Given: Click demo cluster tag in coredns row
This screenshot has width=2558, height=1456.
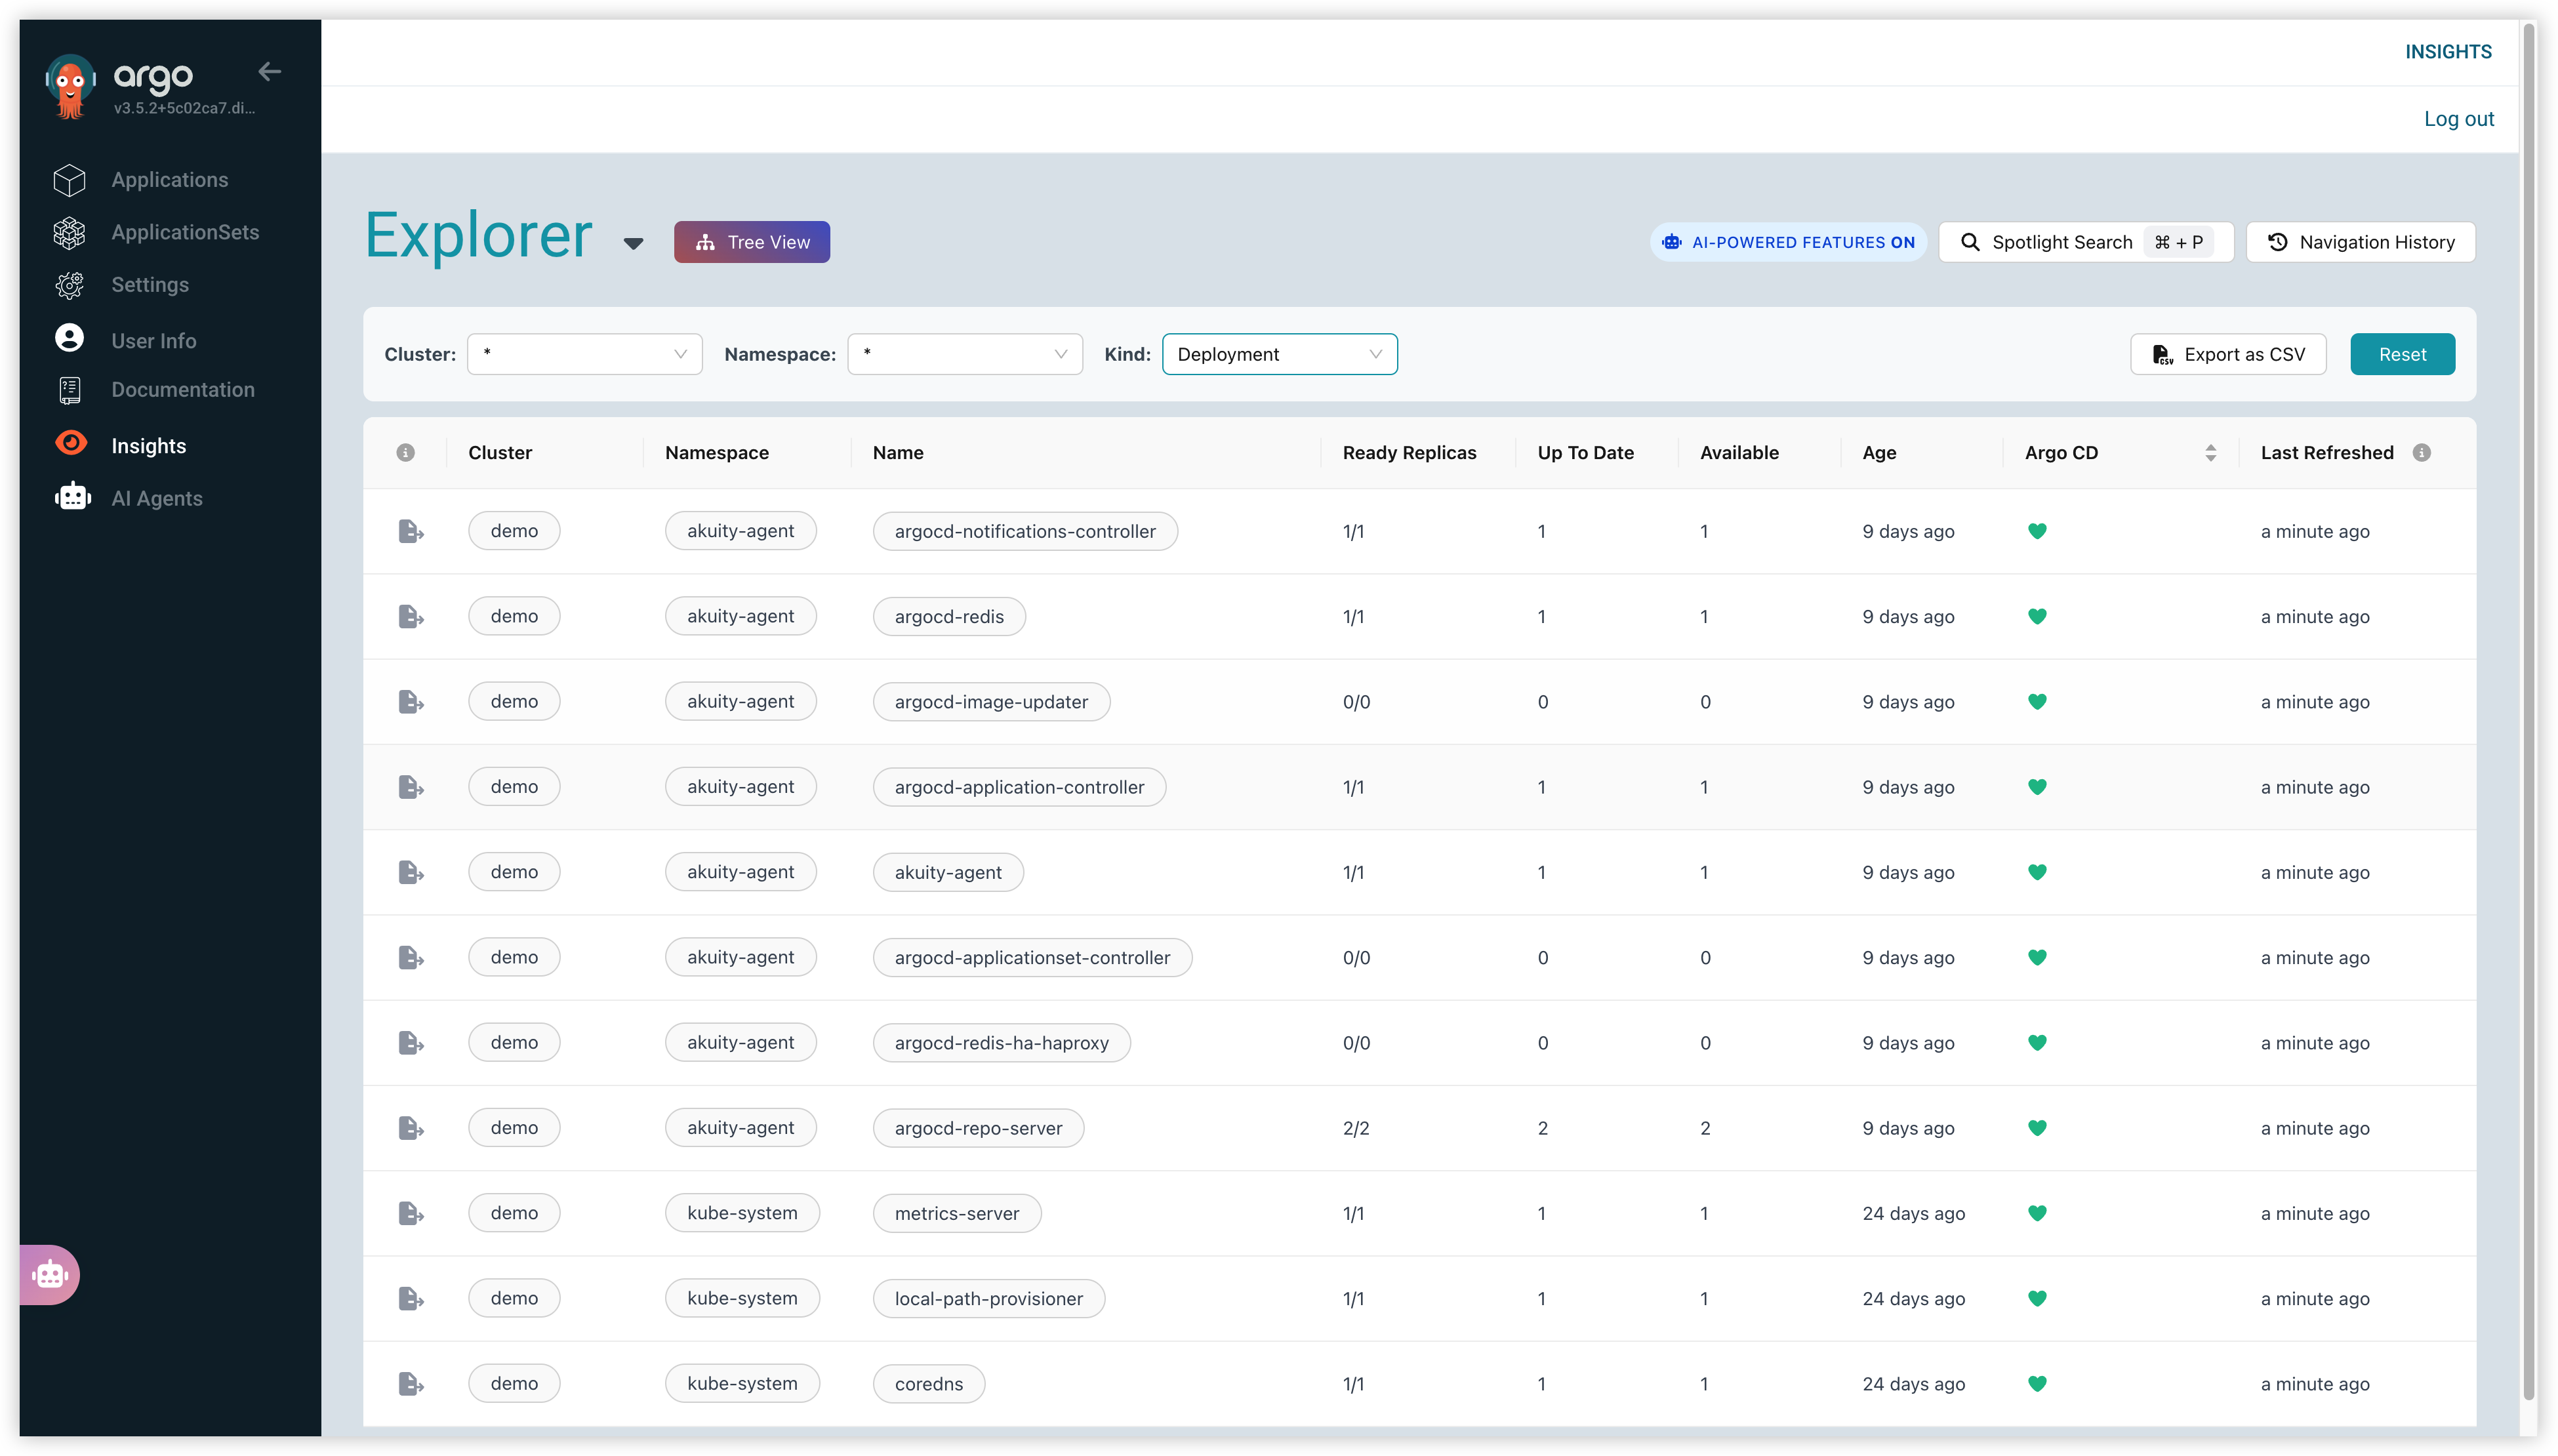Looking at the screenshot, I should coord(514,1384).
